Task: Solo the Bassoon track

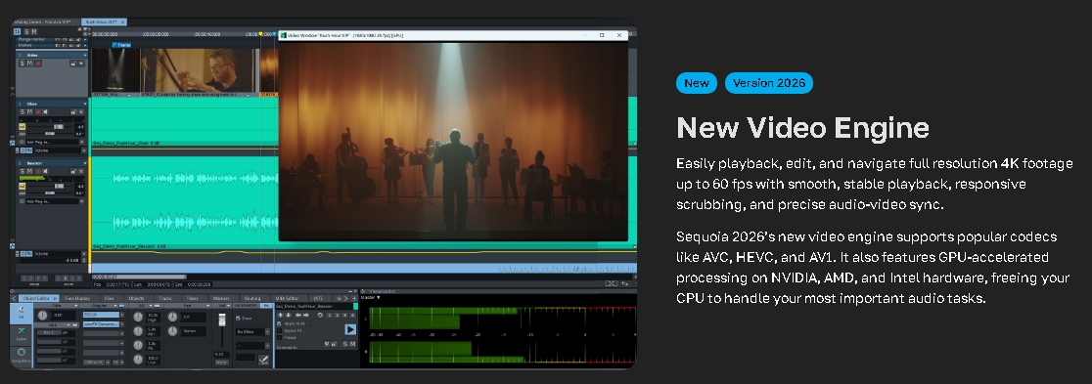Action: click(22, 170)
